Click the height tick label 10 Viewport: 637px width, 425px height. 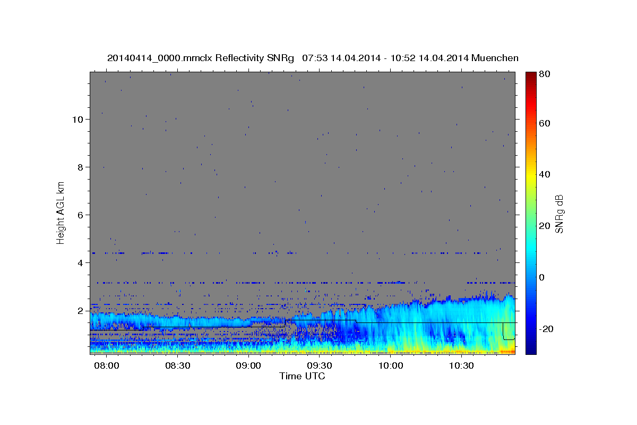[x=78, y=119]
